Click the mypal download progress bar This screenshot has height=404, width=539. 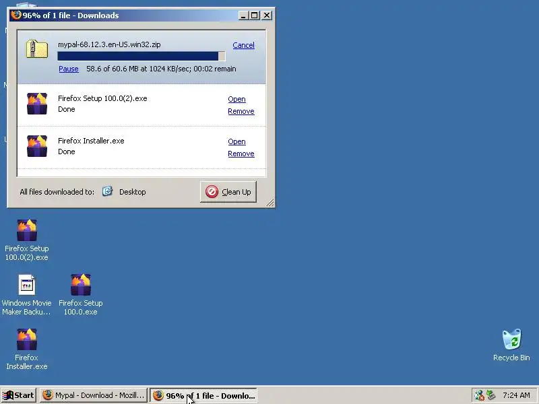coord(141,57)
